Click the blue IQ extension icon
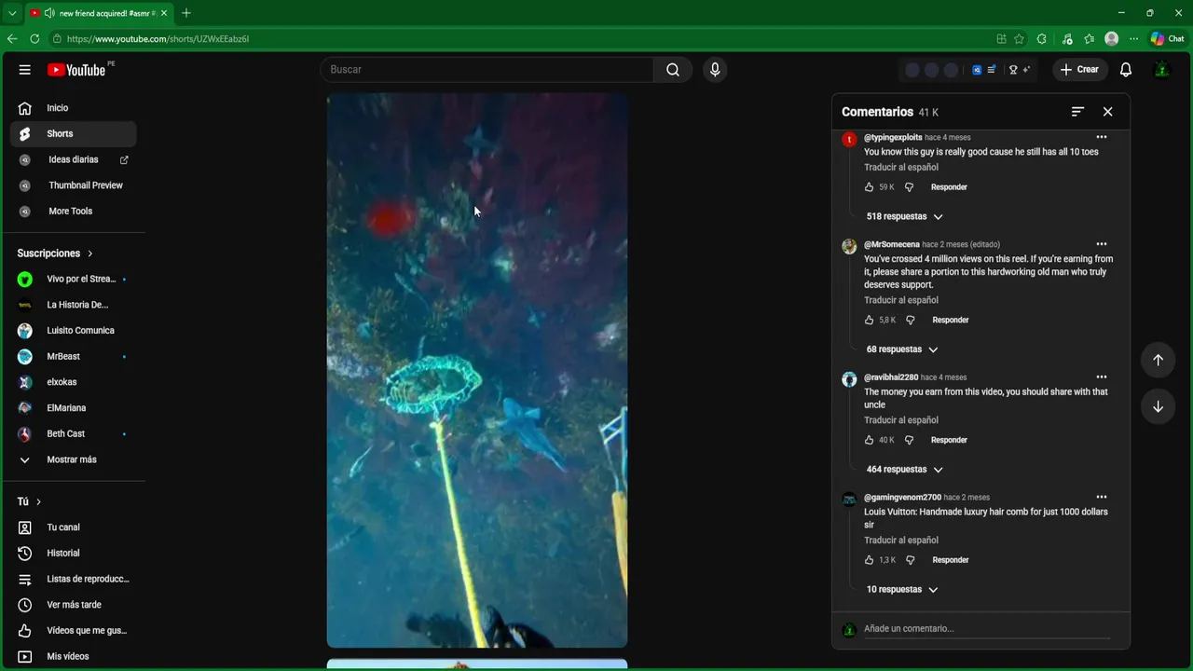This screenshot has height=671, width=1193. pos(977,70)
